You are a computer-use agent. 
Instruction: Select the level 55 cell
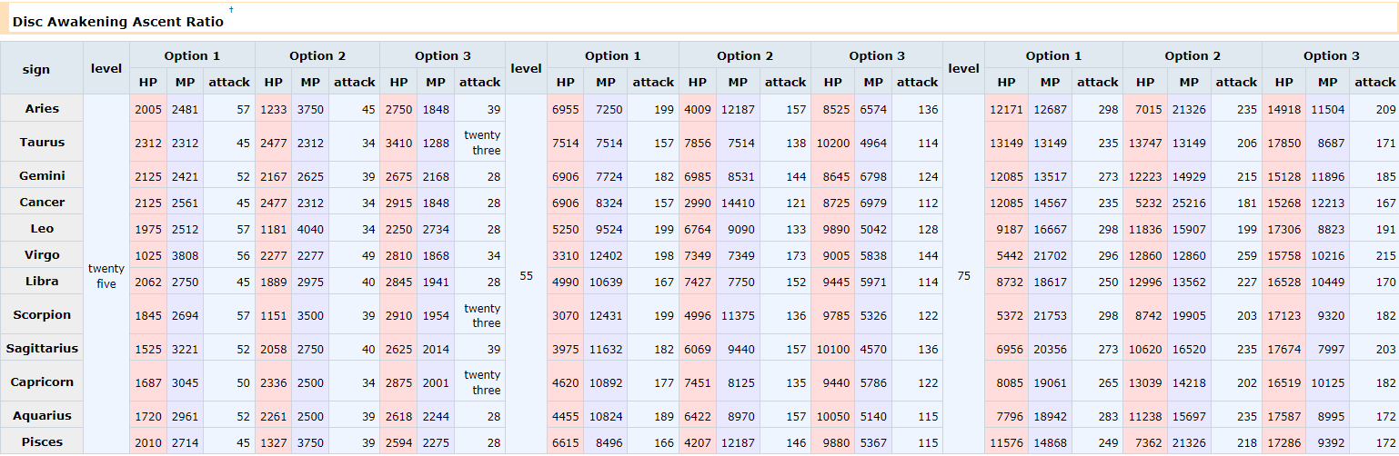[x=526, y=275]
